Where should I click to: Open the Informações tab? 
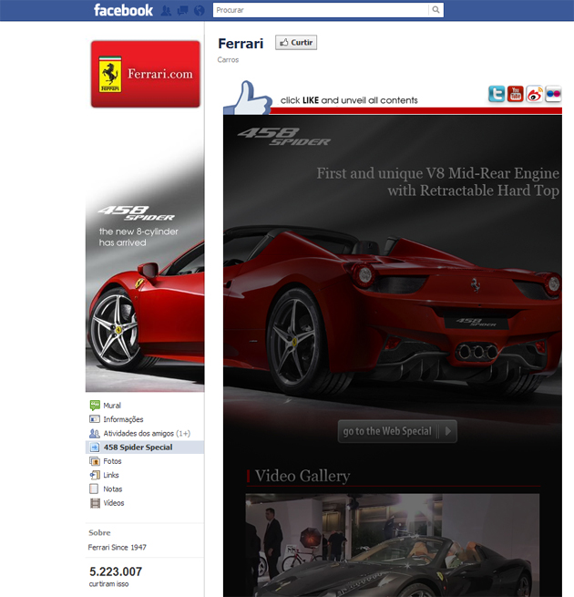[123, 419]
